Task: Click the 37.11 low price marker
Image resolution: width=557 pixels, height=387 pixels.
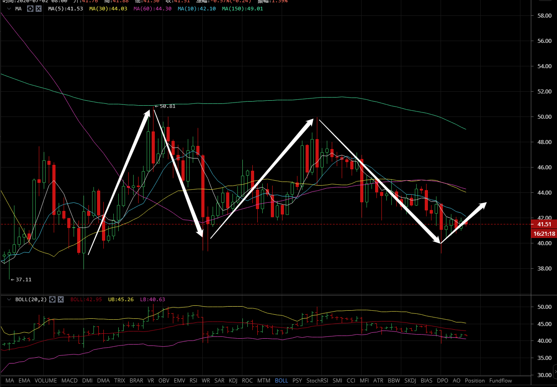Action: pyautogui.click(x=21, y=280)
